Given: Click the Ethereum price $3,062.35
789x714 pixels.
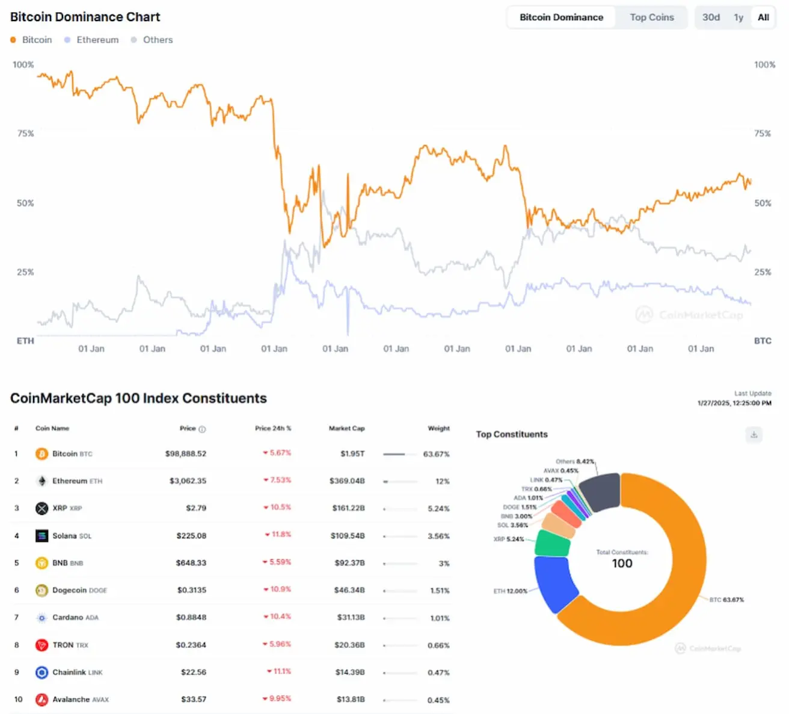Looking at the screenshot, I should coord(188,481).
